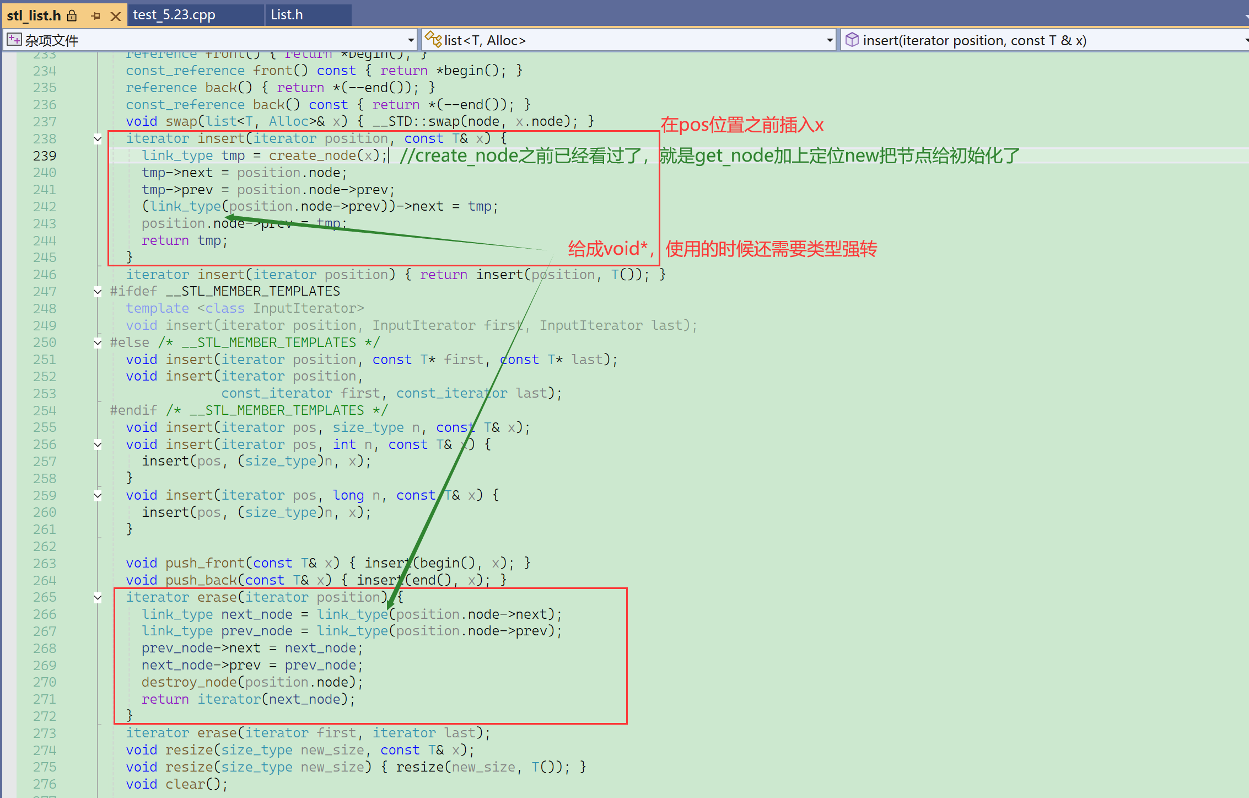1249x798 pixels.
Task: Switch to the test_5.23.cpp tab
Action: [174, 15]
